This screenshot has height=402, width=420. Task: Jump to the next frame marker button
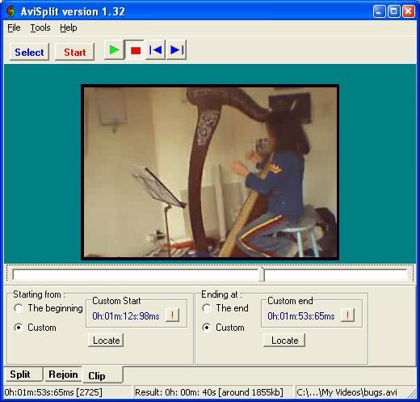[177, 50]
